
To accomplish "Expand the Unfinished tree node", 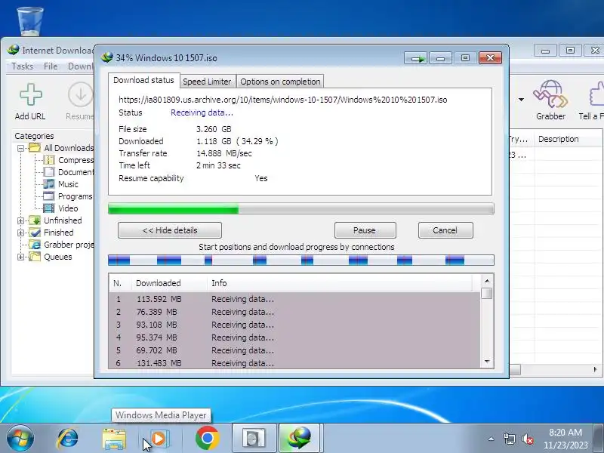I will click(x=21, y=220).
